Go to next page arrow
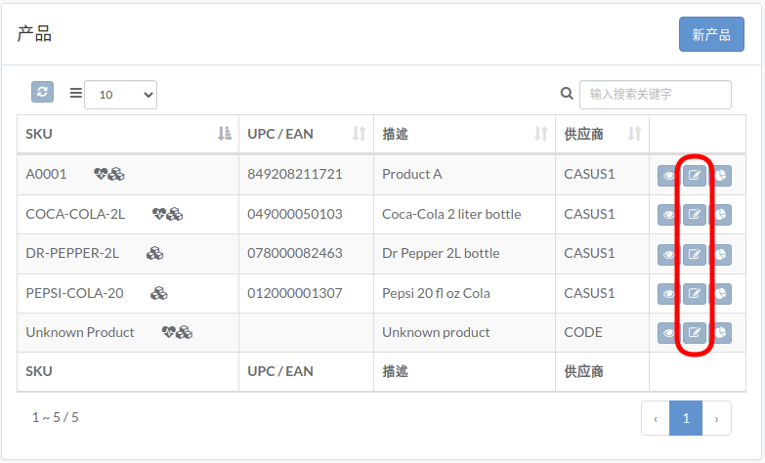 716,418
